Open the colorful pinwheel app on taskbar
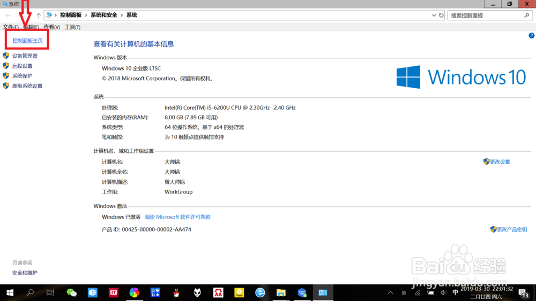The height and width of the screenshot is (301, 536). click(x=135, y=292)
